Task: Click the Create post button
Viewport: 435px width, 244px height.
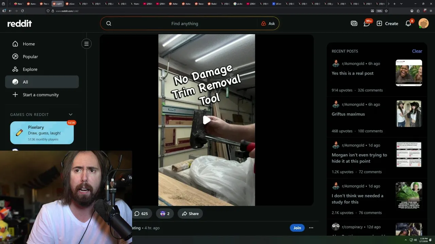Action: (x=387, y=23)
